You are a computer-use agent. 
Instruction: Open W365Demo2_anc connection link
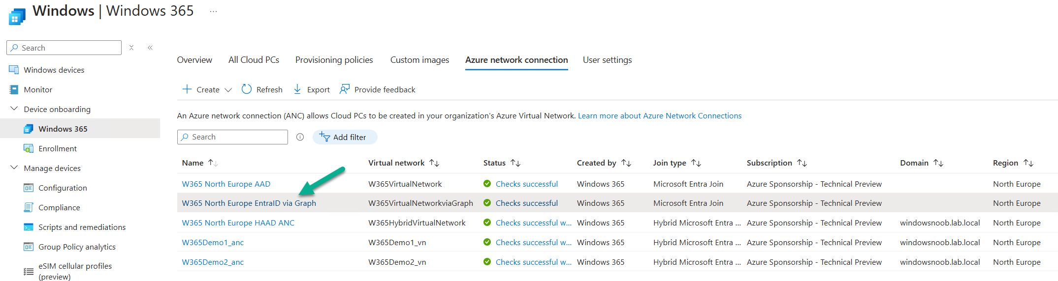[213, 262]
